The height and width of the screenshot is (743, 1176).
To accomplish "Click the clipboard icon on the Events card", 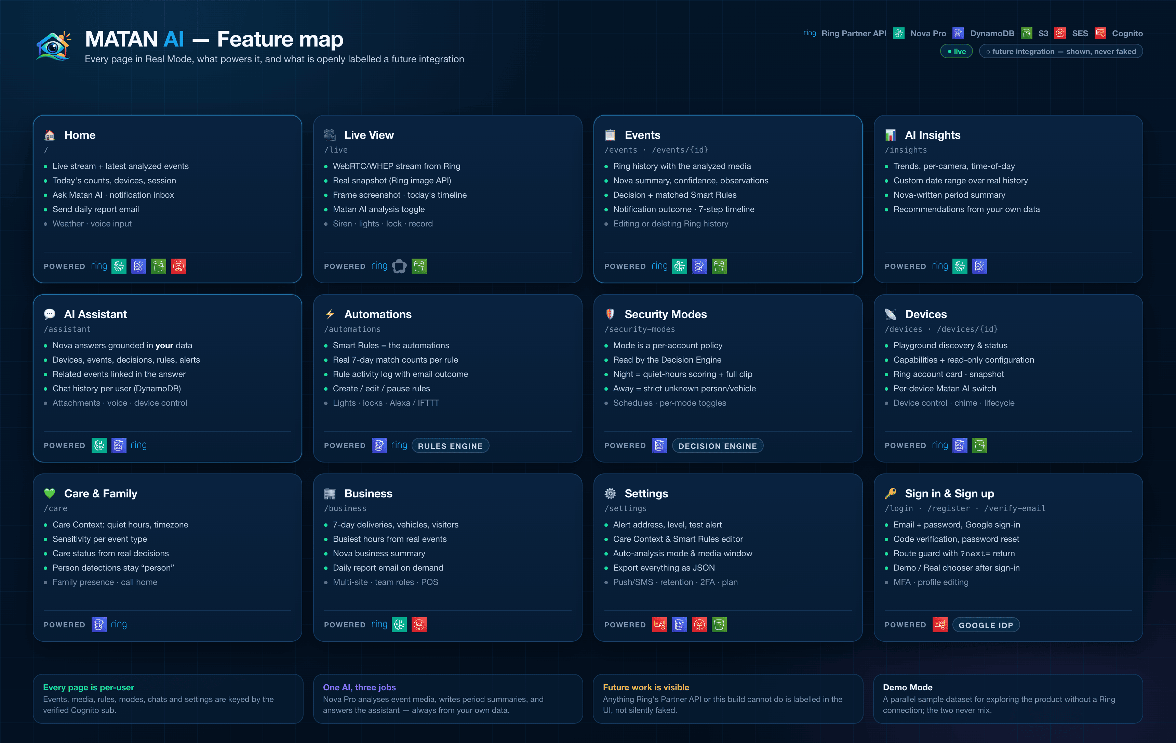I will tap(611, 135).
